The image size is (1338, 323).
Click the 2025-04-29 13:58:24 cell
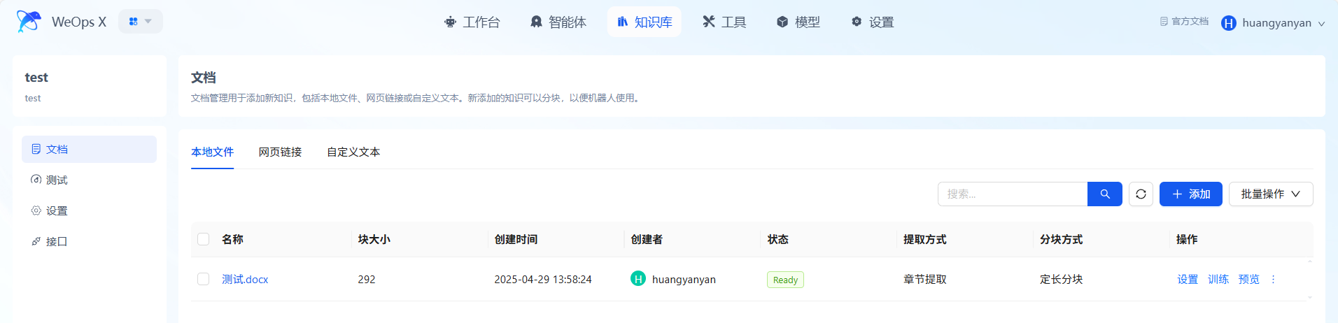(543, 279)
